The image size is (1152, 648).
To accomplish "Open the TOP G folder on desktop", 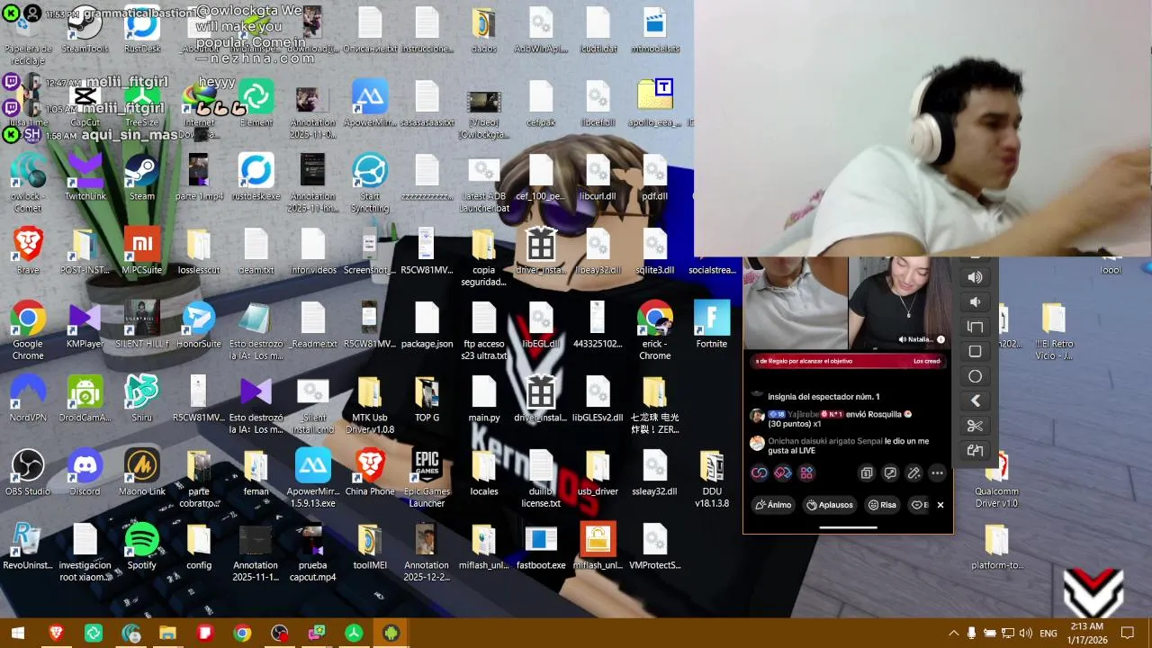I will 427,399.
